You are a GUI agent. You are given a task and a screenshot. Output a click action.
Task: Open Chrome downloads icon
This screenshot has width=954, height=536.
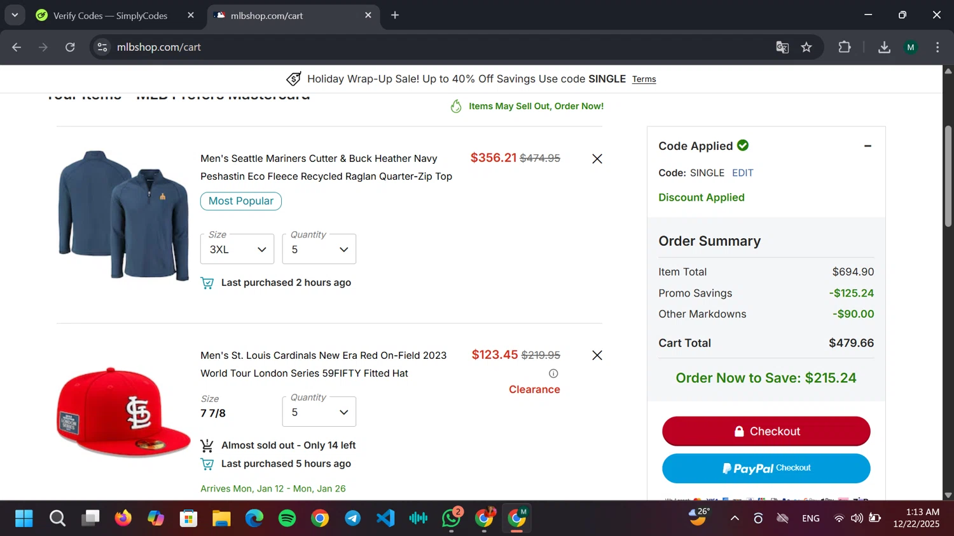(x=884, y=47)
